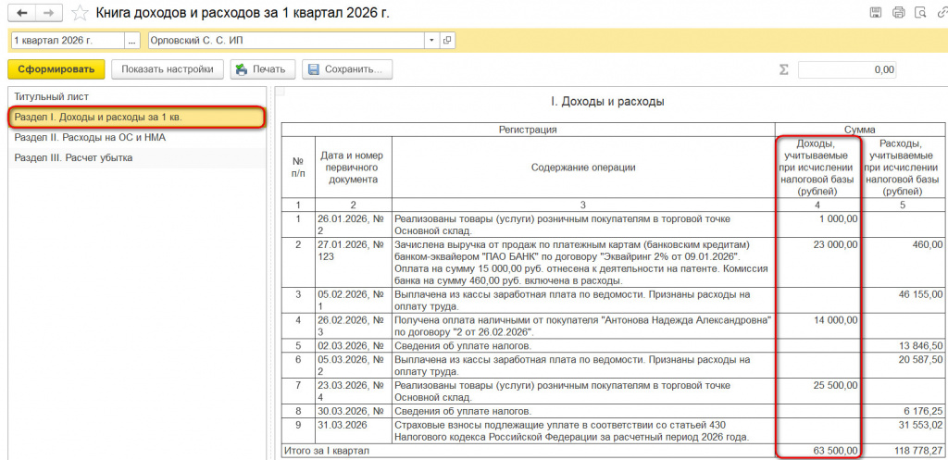Click the date cell 26.02.2026, № 3
The height and width of the screenshot is (460, 948).
click(x=354, y=326)
